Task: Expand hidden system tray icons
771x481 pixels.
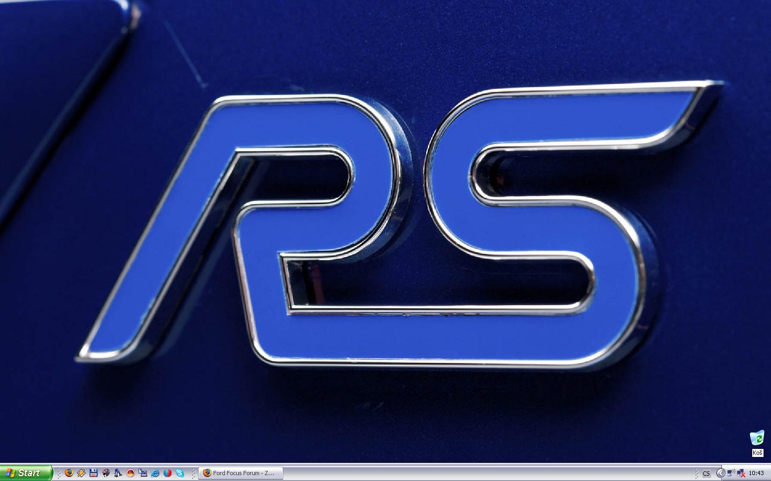Action: click(x=720, y=473)
